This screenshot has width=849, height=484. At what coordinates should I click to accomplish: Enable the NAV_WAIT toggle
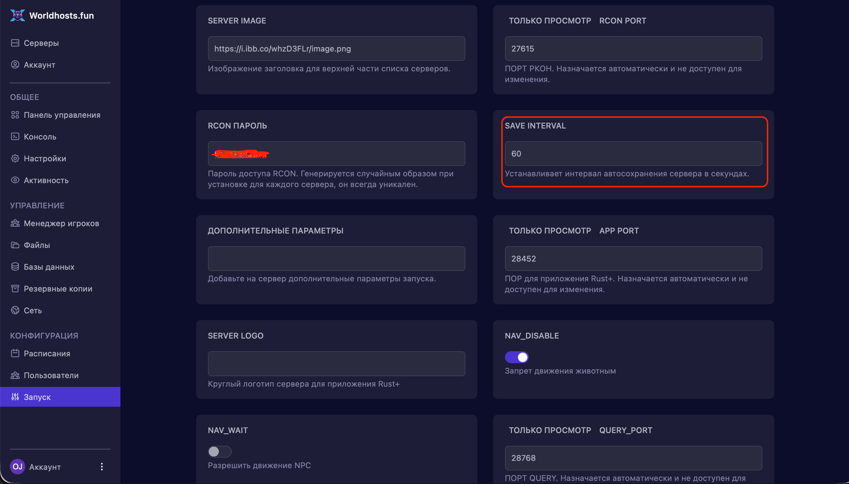click(220, 452)
